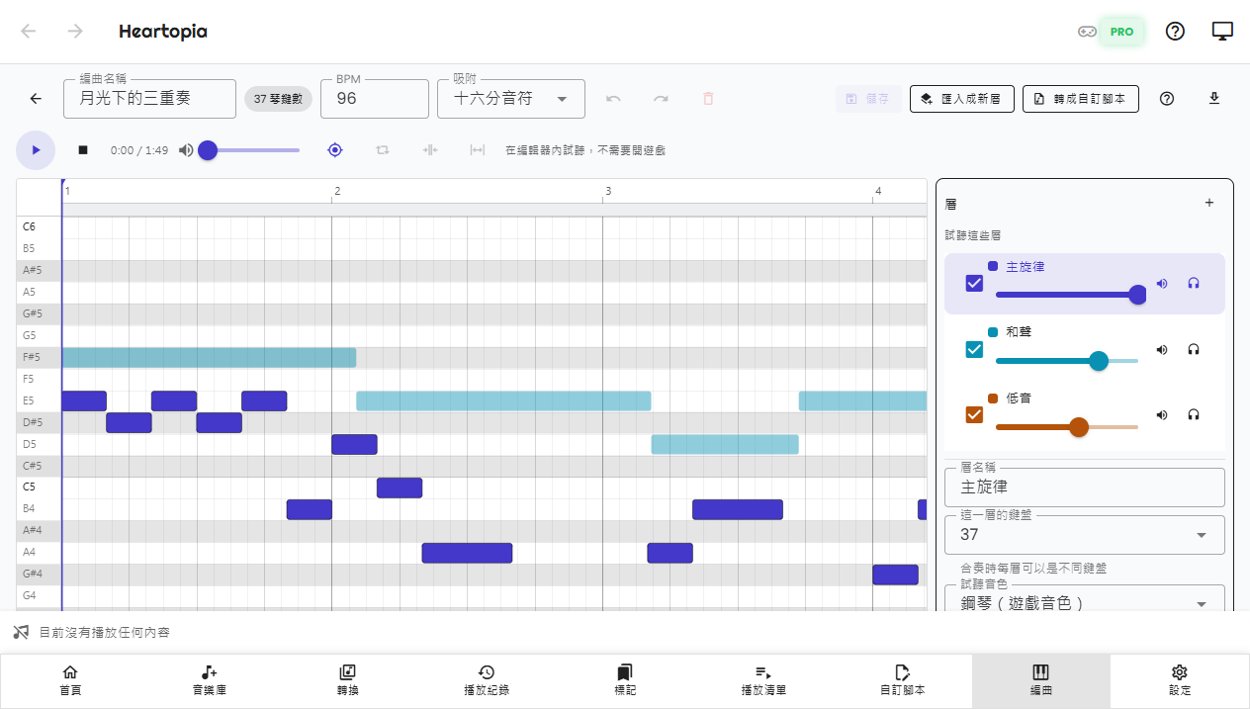
Task: Click the gamepad icon next to PRO
Action: pyautogui.click(x=1087, y=32)
